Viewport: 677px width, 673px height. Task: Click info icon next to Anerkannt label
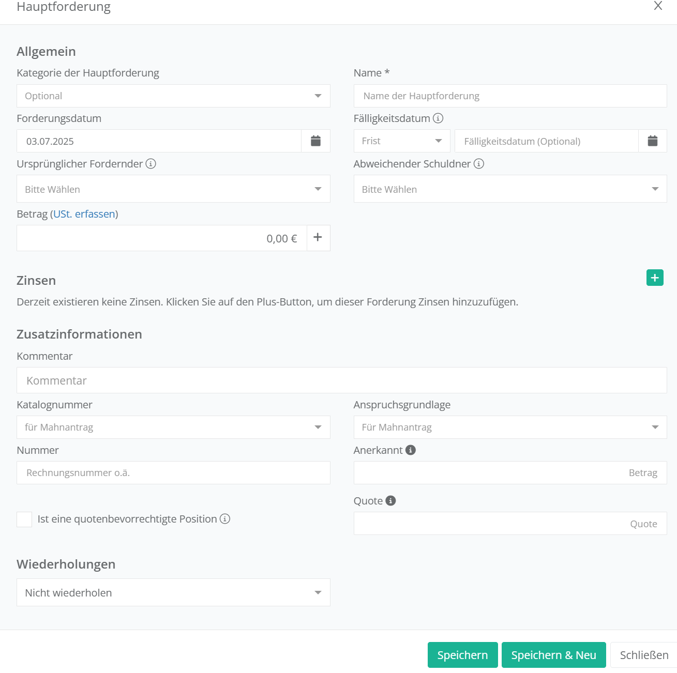pyautogui.click(x=411, y=450)
